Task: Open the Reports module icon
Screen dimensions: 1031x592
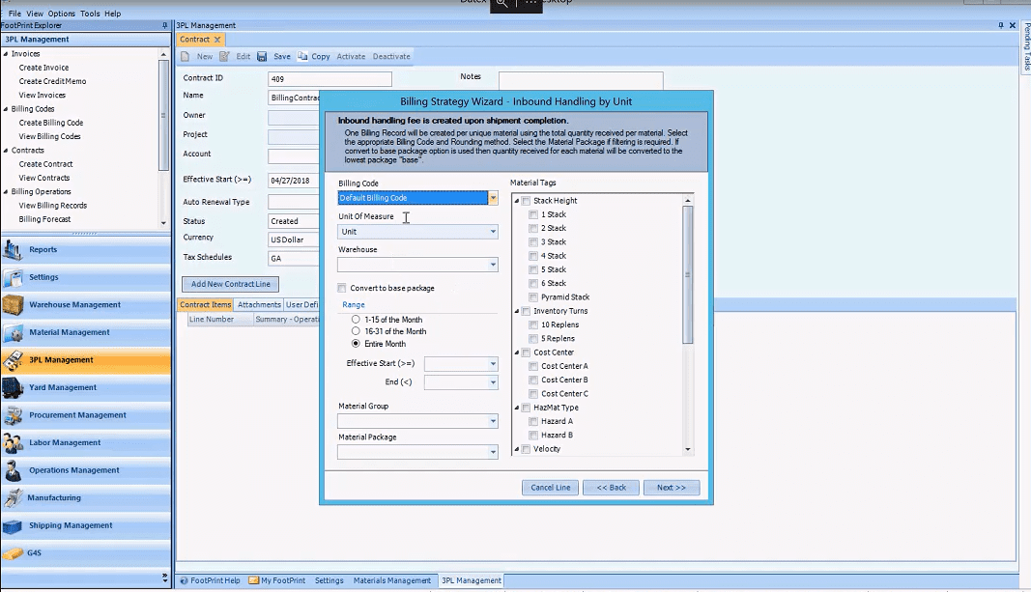Action: [x=14, y=250]
